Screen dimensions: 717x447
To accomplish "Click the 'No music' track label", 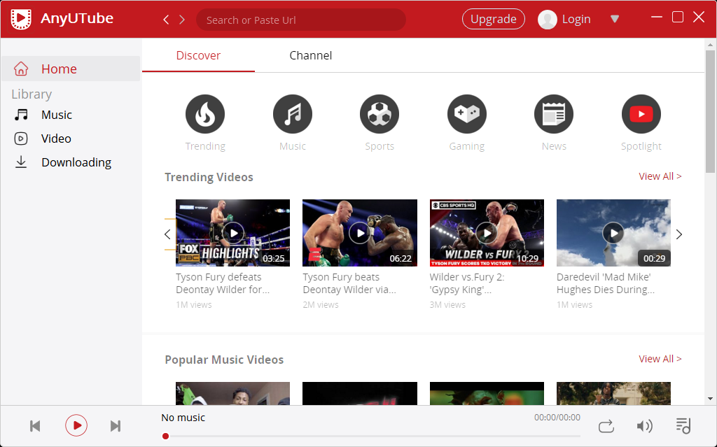I will point(183,418).
